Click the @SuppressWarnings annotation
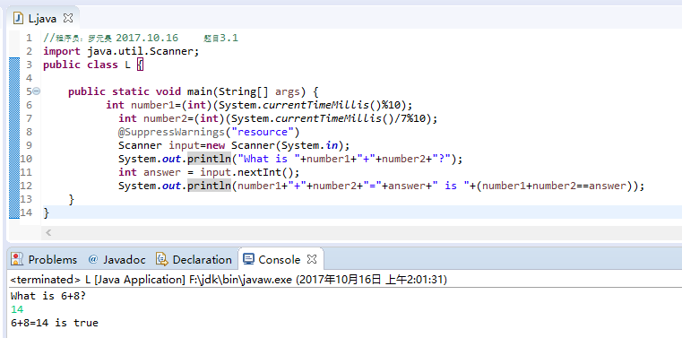 (x=209, y=132)
